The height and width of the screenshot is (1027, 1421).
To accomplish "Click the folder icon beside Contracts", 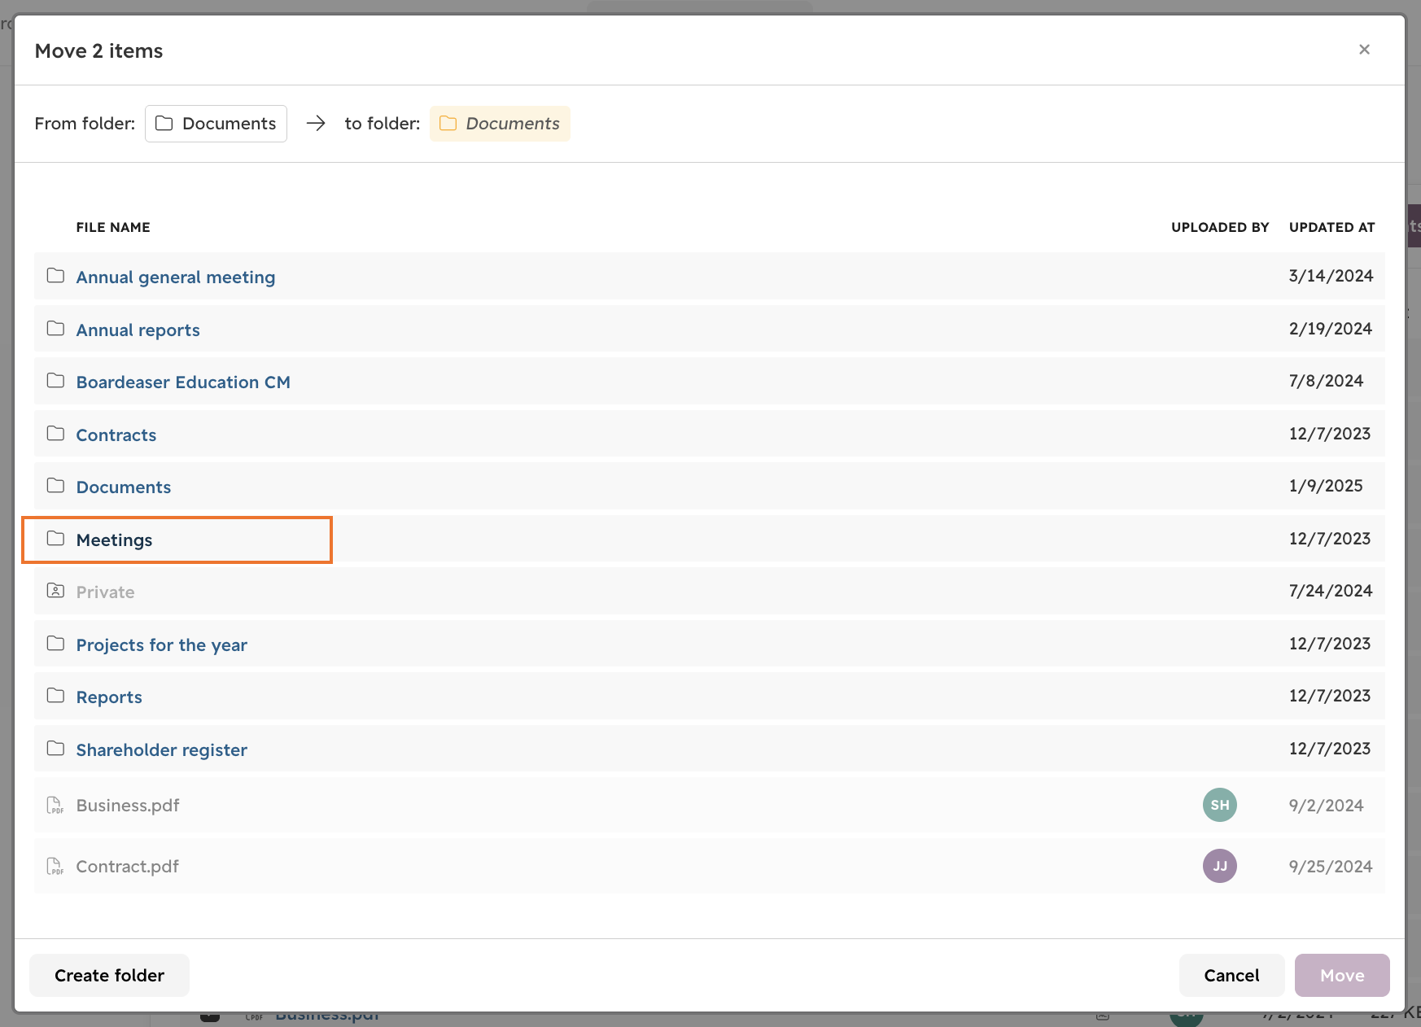I will (x=55, y=434).
